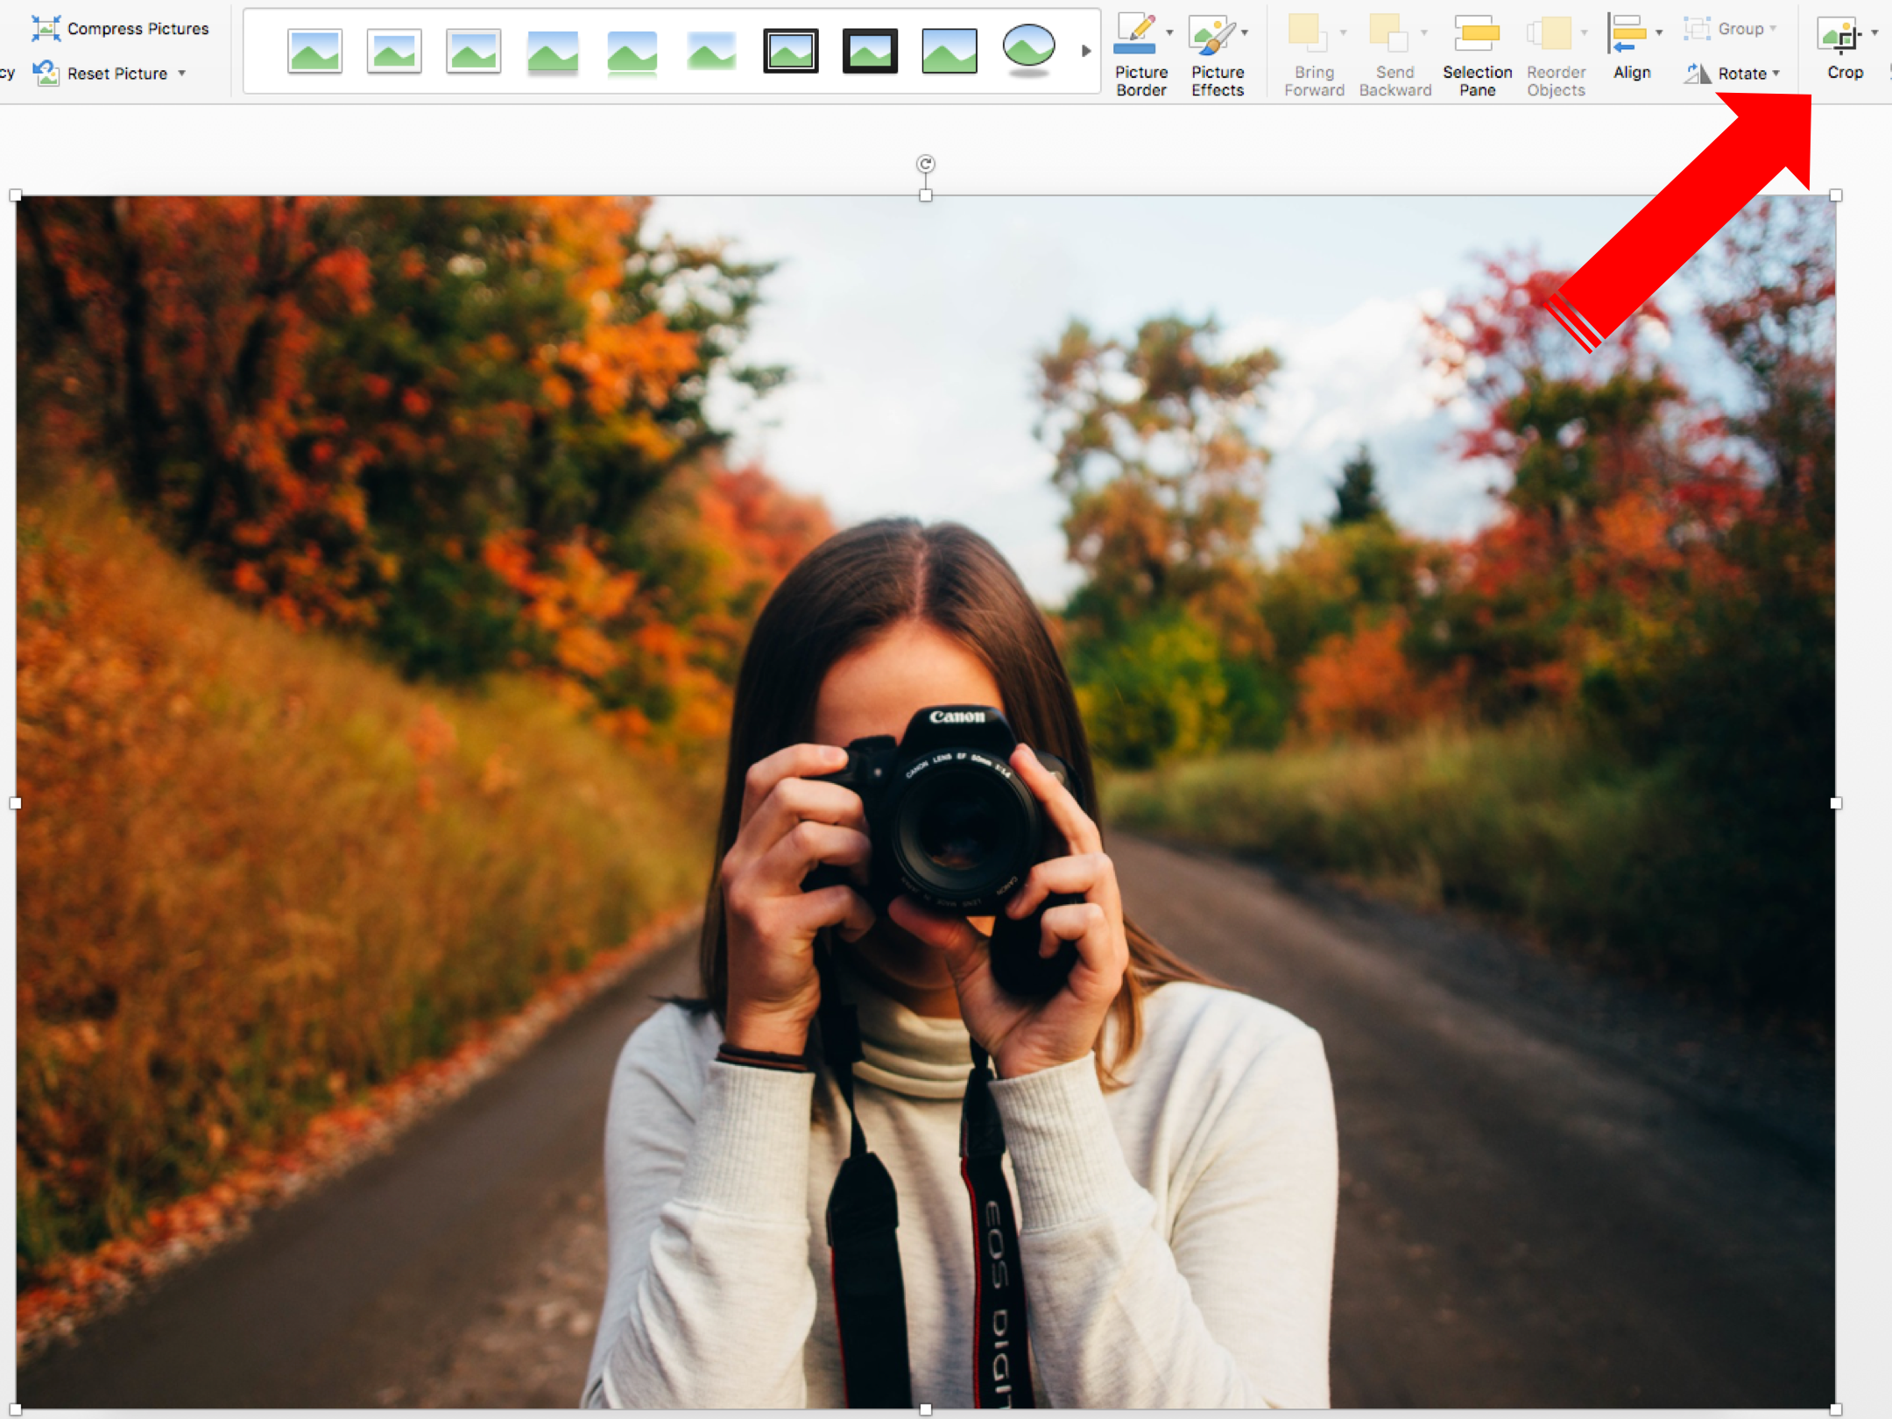Expand the Reset Picture dropdown arrow
The image size is (1892, 1419).
point(182,74)
